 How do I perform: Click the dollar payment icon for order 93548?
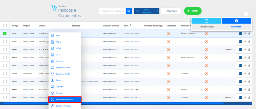click(240, 58)
